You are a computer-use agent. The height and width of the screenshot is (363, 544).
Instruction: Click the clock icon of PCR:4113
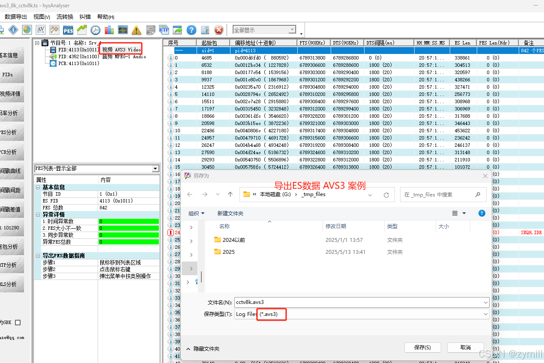tap(53, 63)
